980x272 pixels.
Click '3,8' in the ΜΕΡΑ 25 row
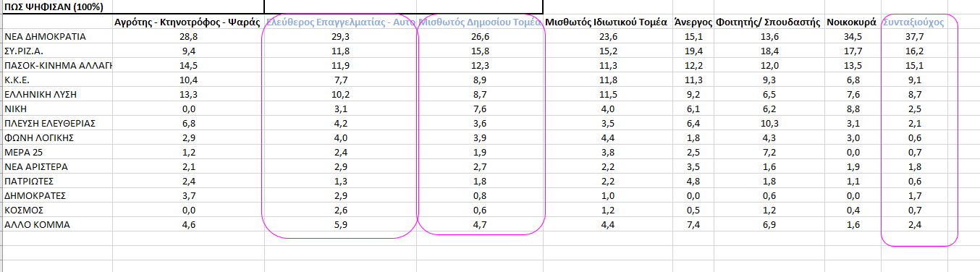click(x=609, y=153)
